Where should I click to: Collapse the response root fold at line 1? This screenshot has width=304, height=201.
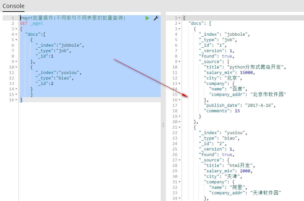(x=179, y=18)
